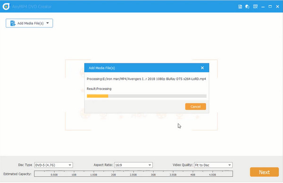Maximize the AnyMP4 DVD Creator window
The height and width of the screenshot is (183, 283).
pyautogui.click(x=270, y=7)
